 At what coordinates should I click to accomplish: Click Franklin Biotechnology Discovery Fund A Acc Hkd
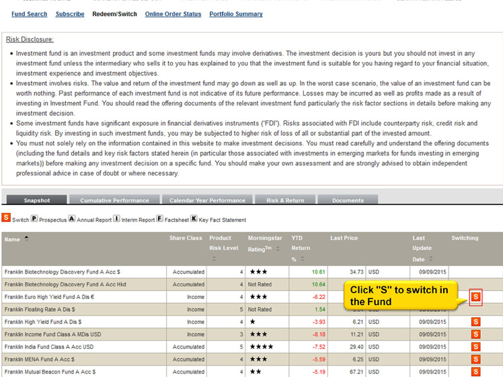(65, 284)
